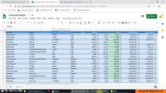Move document using the folder icon
Screen dimensions: 166x93
[32, 15]
